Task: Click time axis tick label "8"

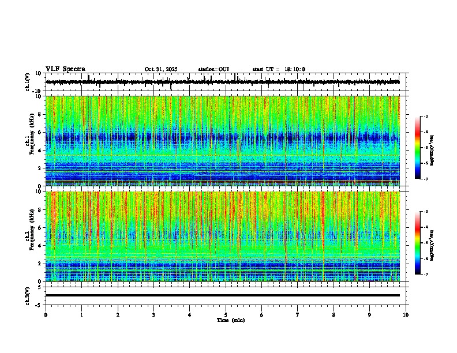Action: point(334,315)
